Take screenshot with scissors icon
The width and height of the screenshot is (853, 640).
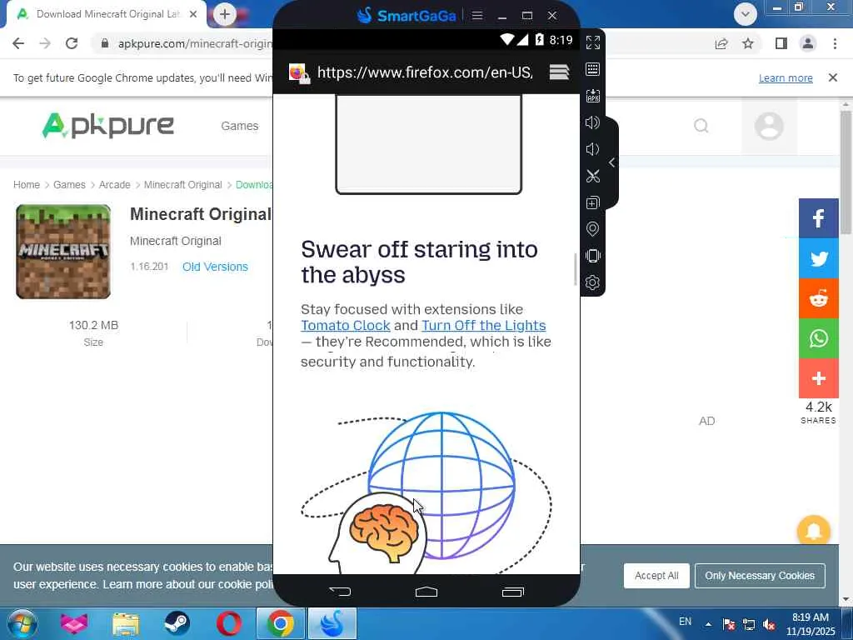click(x=592, y=176)
